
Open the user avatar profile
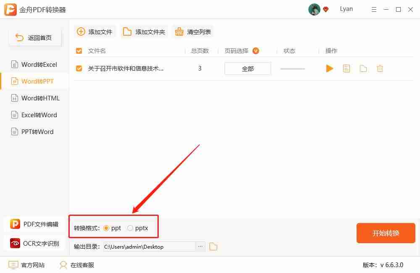(314, 10)
